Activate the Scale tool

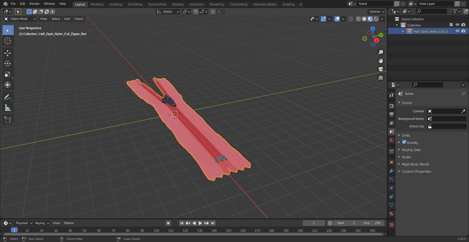pyautogui.click(x=8, y=74)
